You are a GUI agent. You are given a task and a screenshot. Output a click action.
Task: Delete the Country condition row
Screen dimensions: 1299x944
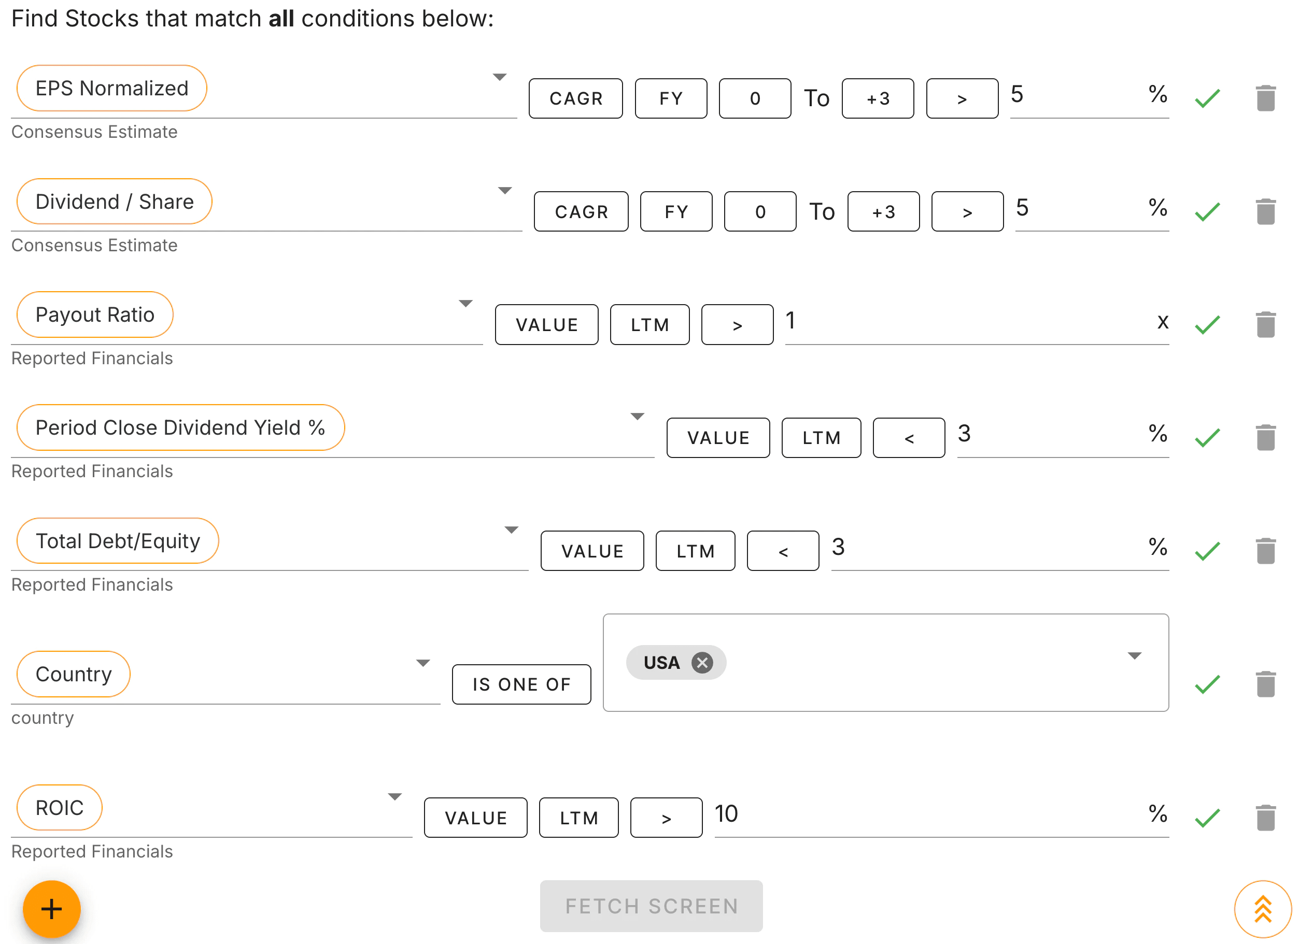coord(1265,684)
